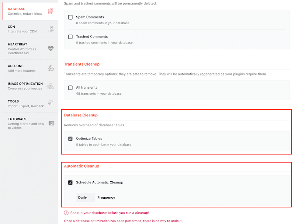Image resolution: width=295 pixels, height=224 pixels.
Task: Click the CDN globe-in-hand icon
Action: [x=51, y=29]
